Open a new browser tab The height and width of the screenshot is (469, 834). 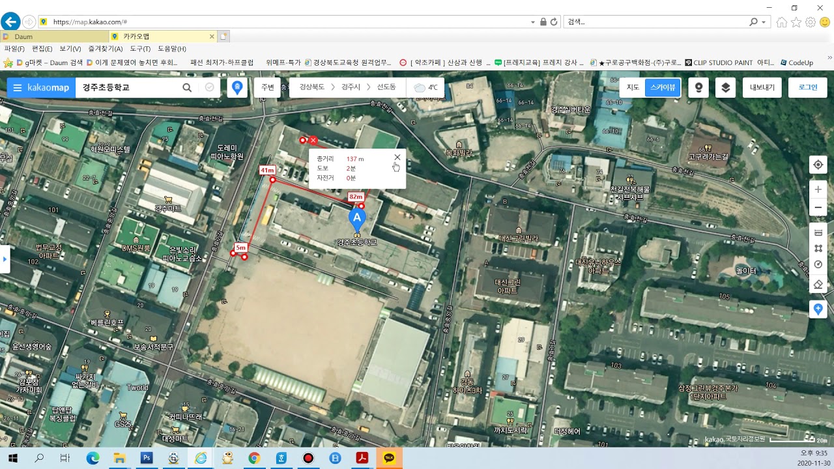click(223, 36)
